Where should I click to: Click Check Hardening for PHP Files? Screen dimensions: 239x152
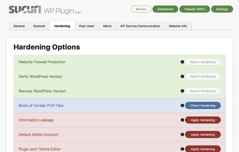click(x=203, y=105)
